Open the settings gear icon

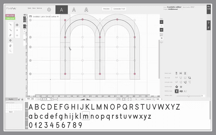pos(49,9)
